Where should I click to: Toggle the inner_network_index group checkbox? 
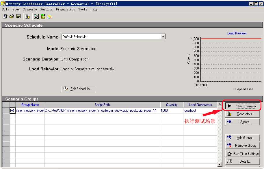(x=12, y=111)
